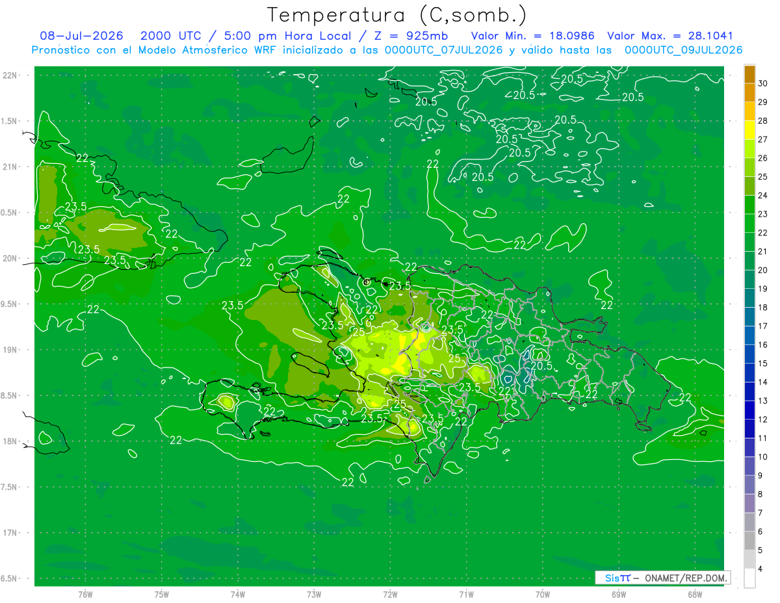Click the "17N" latitude axis label
The width and height of the screenshot is (780, 603).
pos(11,533)
